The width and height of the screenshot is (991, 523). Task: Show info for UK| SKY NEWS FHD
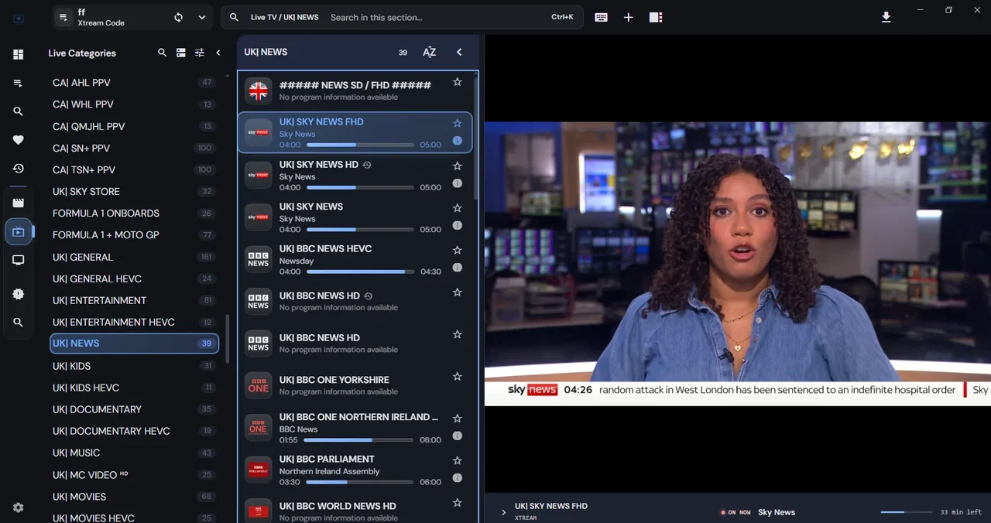click(457, 141)
